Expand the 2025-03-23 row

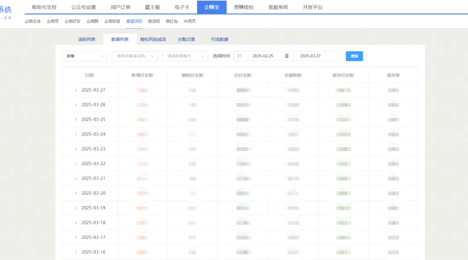click(76, 149)
